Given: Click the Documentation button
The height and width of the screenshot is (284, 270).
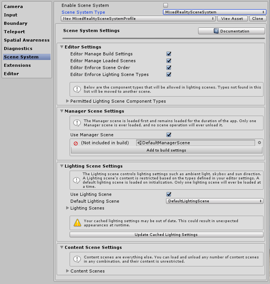Looking at the screenshot, I should (x=231, y=31).
